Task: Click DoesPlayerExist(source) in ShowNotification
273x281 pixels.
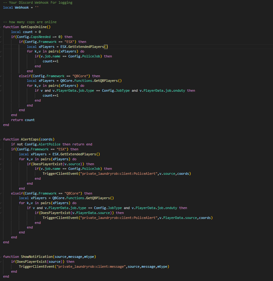Action: (x=39, y=262)
